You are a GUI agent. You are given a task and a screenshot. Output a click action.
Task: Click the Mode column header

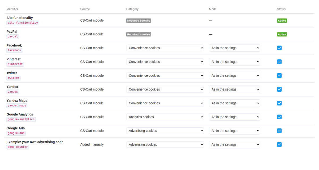pyautogui.click(x=213, y=9)
